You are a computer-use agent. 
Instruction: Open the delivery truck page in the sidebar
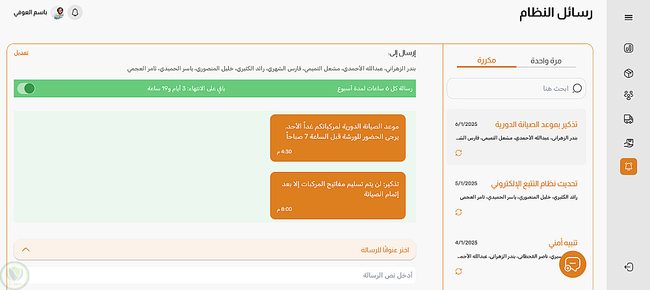point(629,119)
